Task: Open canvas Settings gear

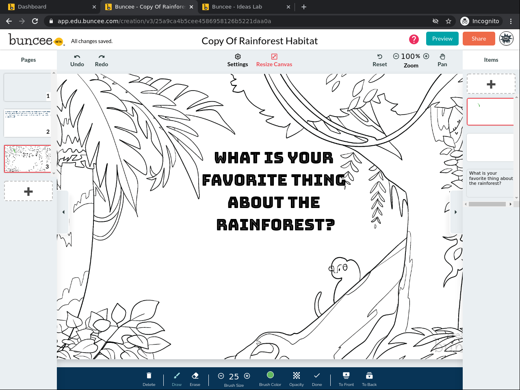Action: 238,56
